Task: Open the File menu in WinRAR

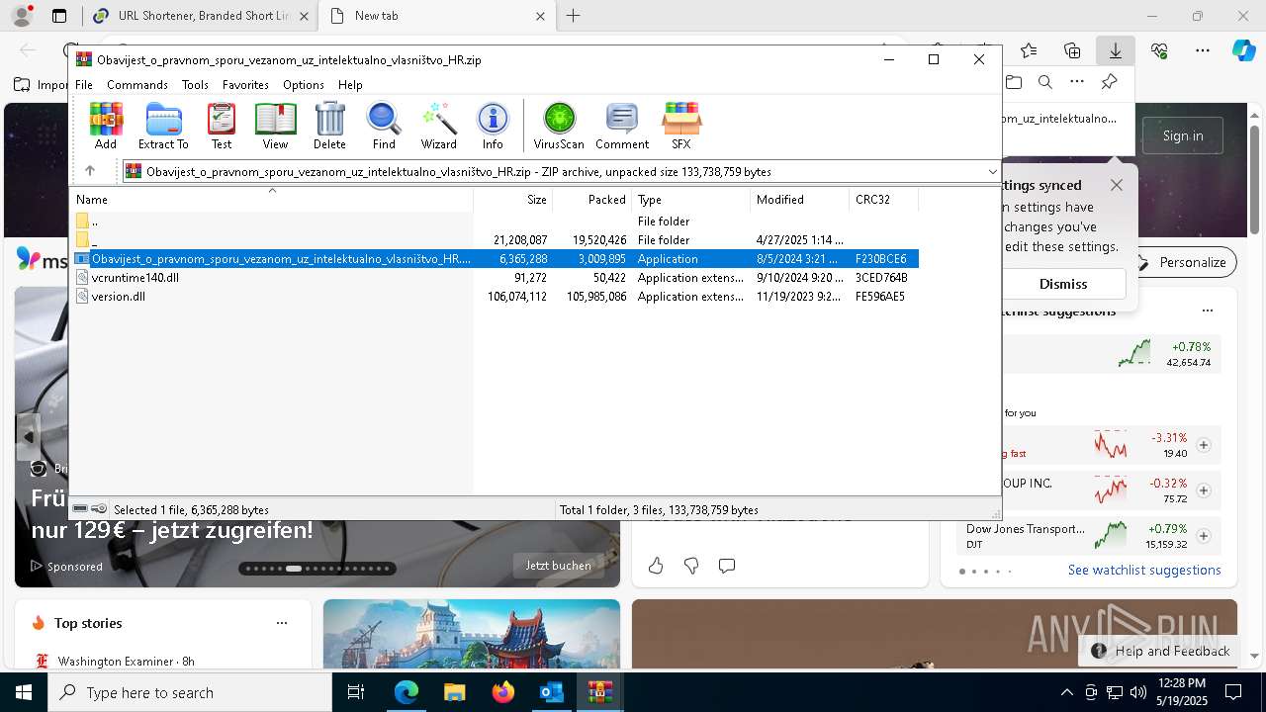Action: [84, 85]
